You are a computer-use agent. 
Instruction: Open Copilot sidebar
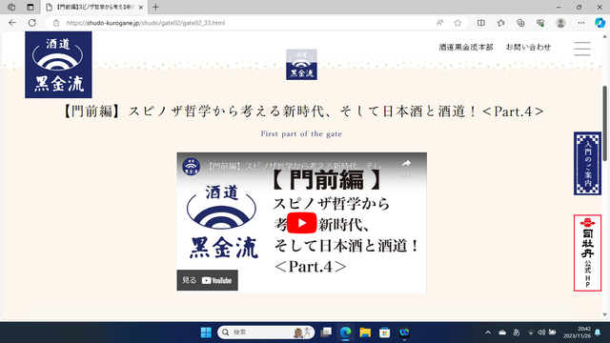(600, 23)
